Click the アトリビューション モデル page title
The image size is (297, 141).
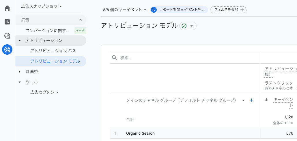(139, 26)
